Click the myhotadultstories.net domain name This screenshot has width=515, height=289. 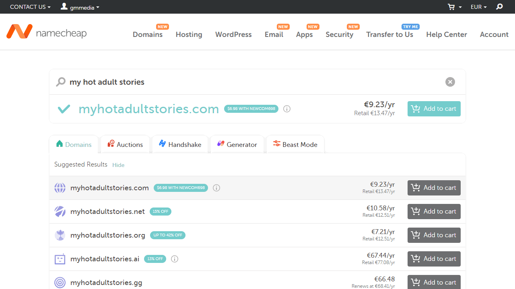[107, 212]
